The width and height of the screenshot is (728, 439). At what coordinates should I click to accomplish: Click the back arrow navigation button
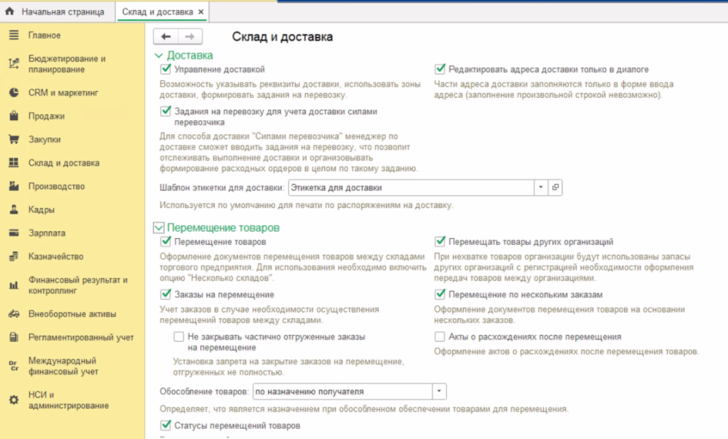click(x=166, y=37)
